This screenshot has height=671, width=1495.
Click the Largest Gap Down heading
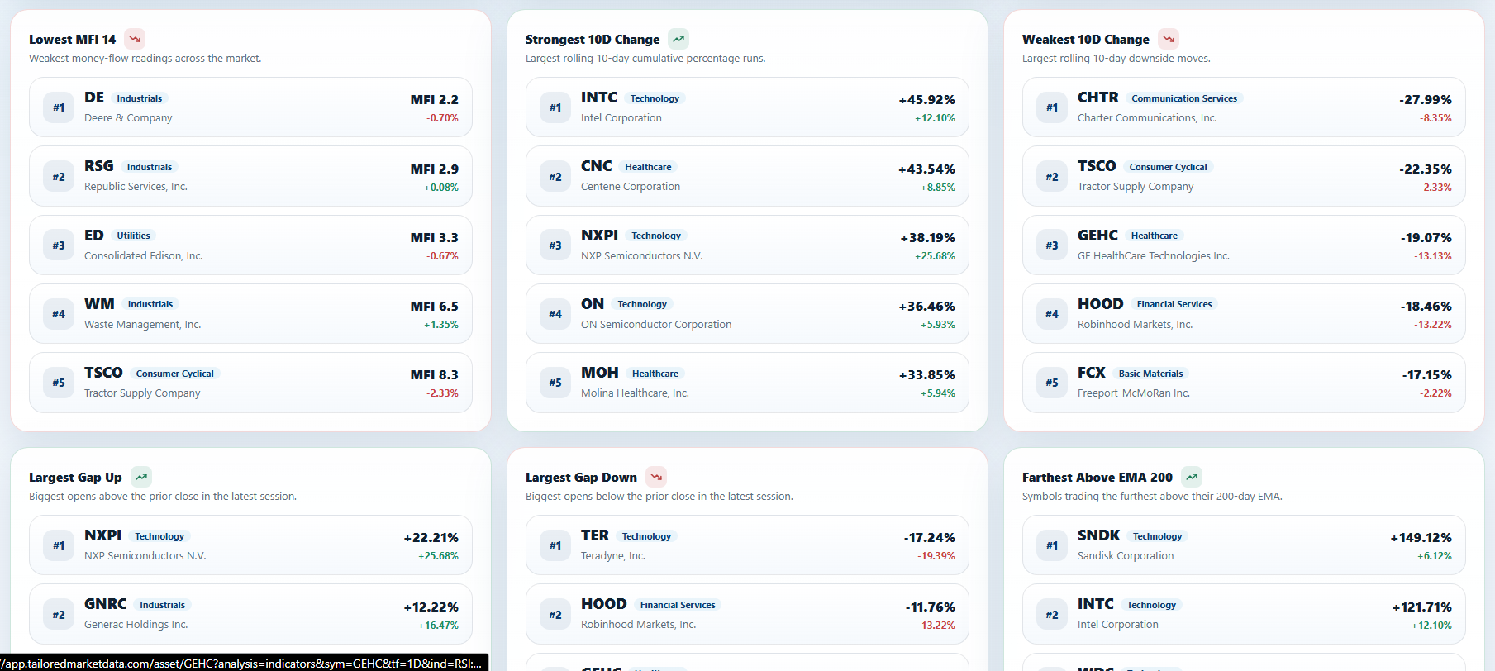pyautogui.click(x=581, y=477)
